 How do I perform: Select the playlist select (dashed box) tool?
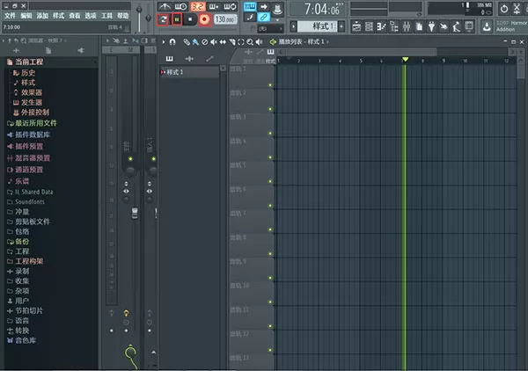tap(241, 41)
